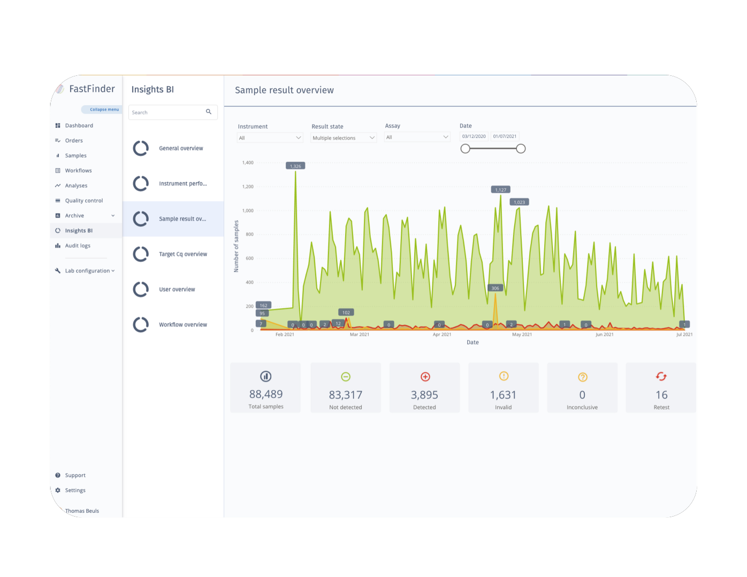Open the General overview report
Image resolution: width=747 pixels, height=577 pixels.
pyautogui.click(x=173, y=148)
